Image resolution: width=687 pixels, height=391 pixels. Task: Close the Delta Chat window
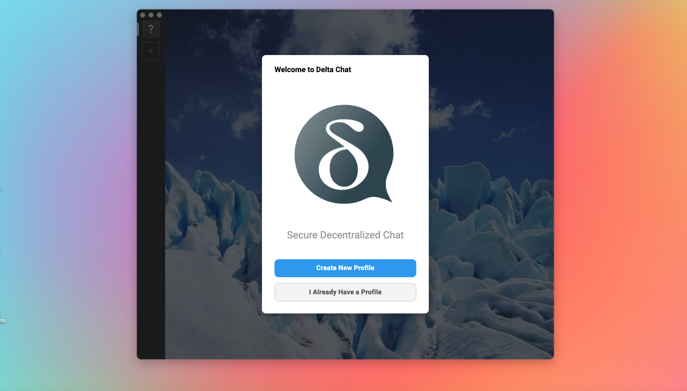coord(143,15)
